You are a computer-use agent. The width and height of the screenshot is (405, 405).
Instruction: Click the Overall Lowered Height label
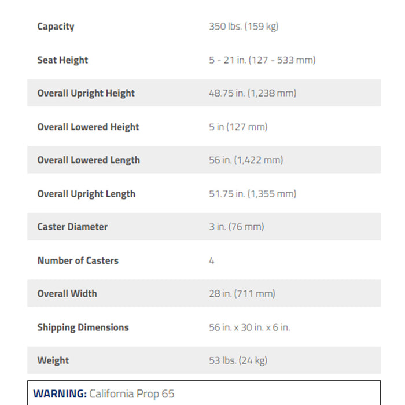click(x=88, y=127)
